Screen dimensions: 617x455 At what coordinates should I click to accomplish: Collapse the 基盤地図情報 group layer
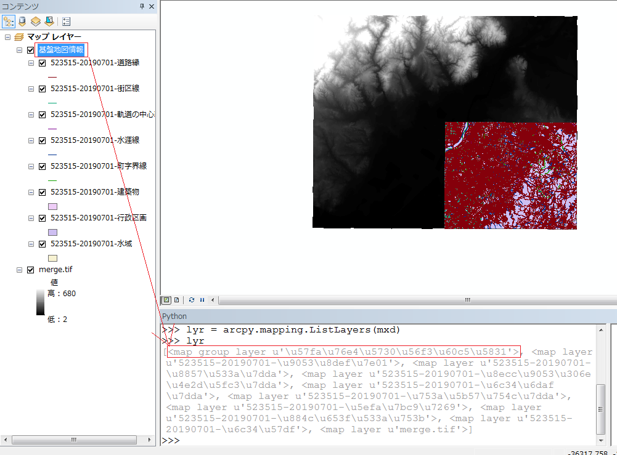(x=20, y=50)
